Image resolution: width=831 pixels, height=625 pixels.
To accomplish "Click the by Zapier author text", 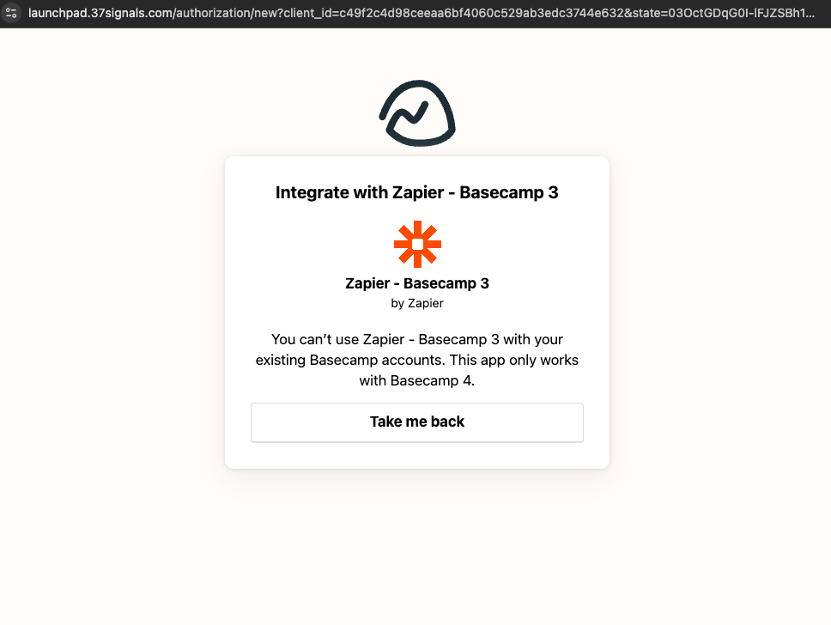I will click(417, 303).
